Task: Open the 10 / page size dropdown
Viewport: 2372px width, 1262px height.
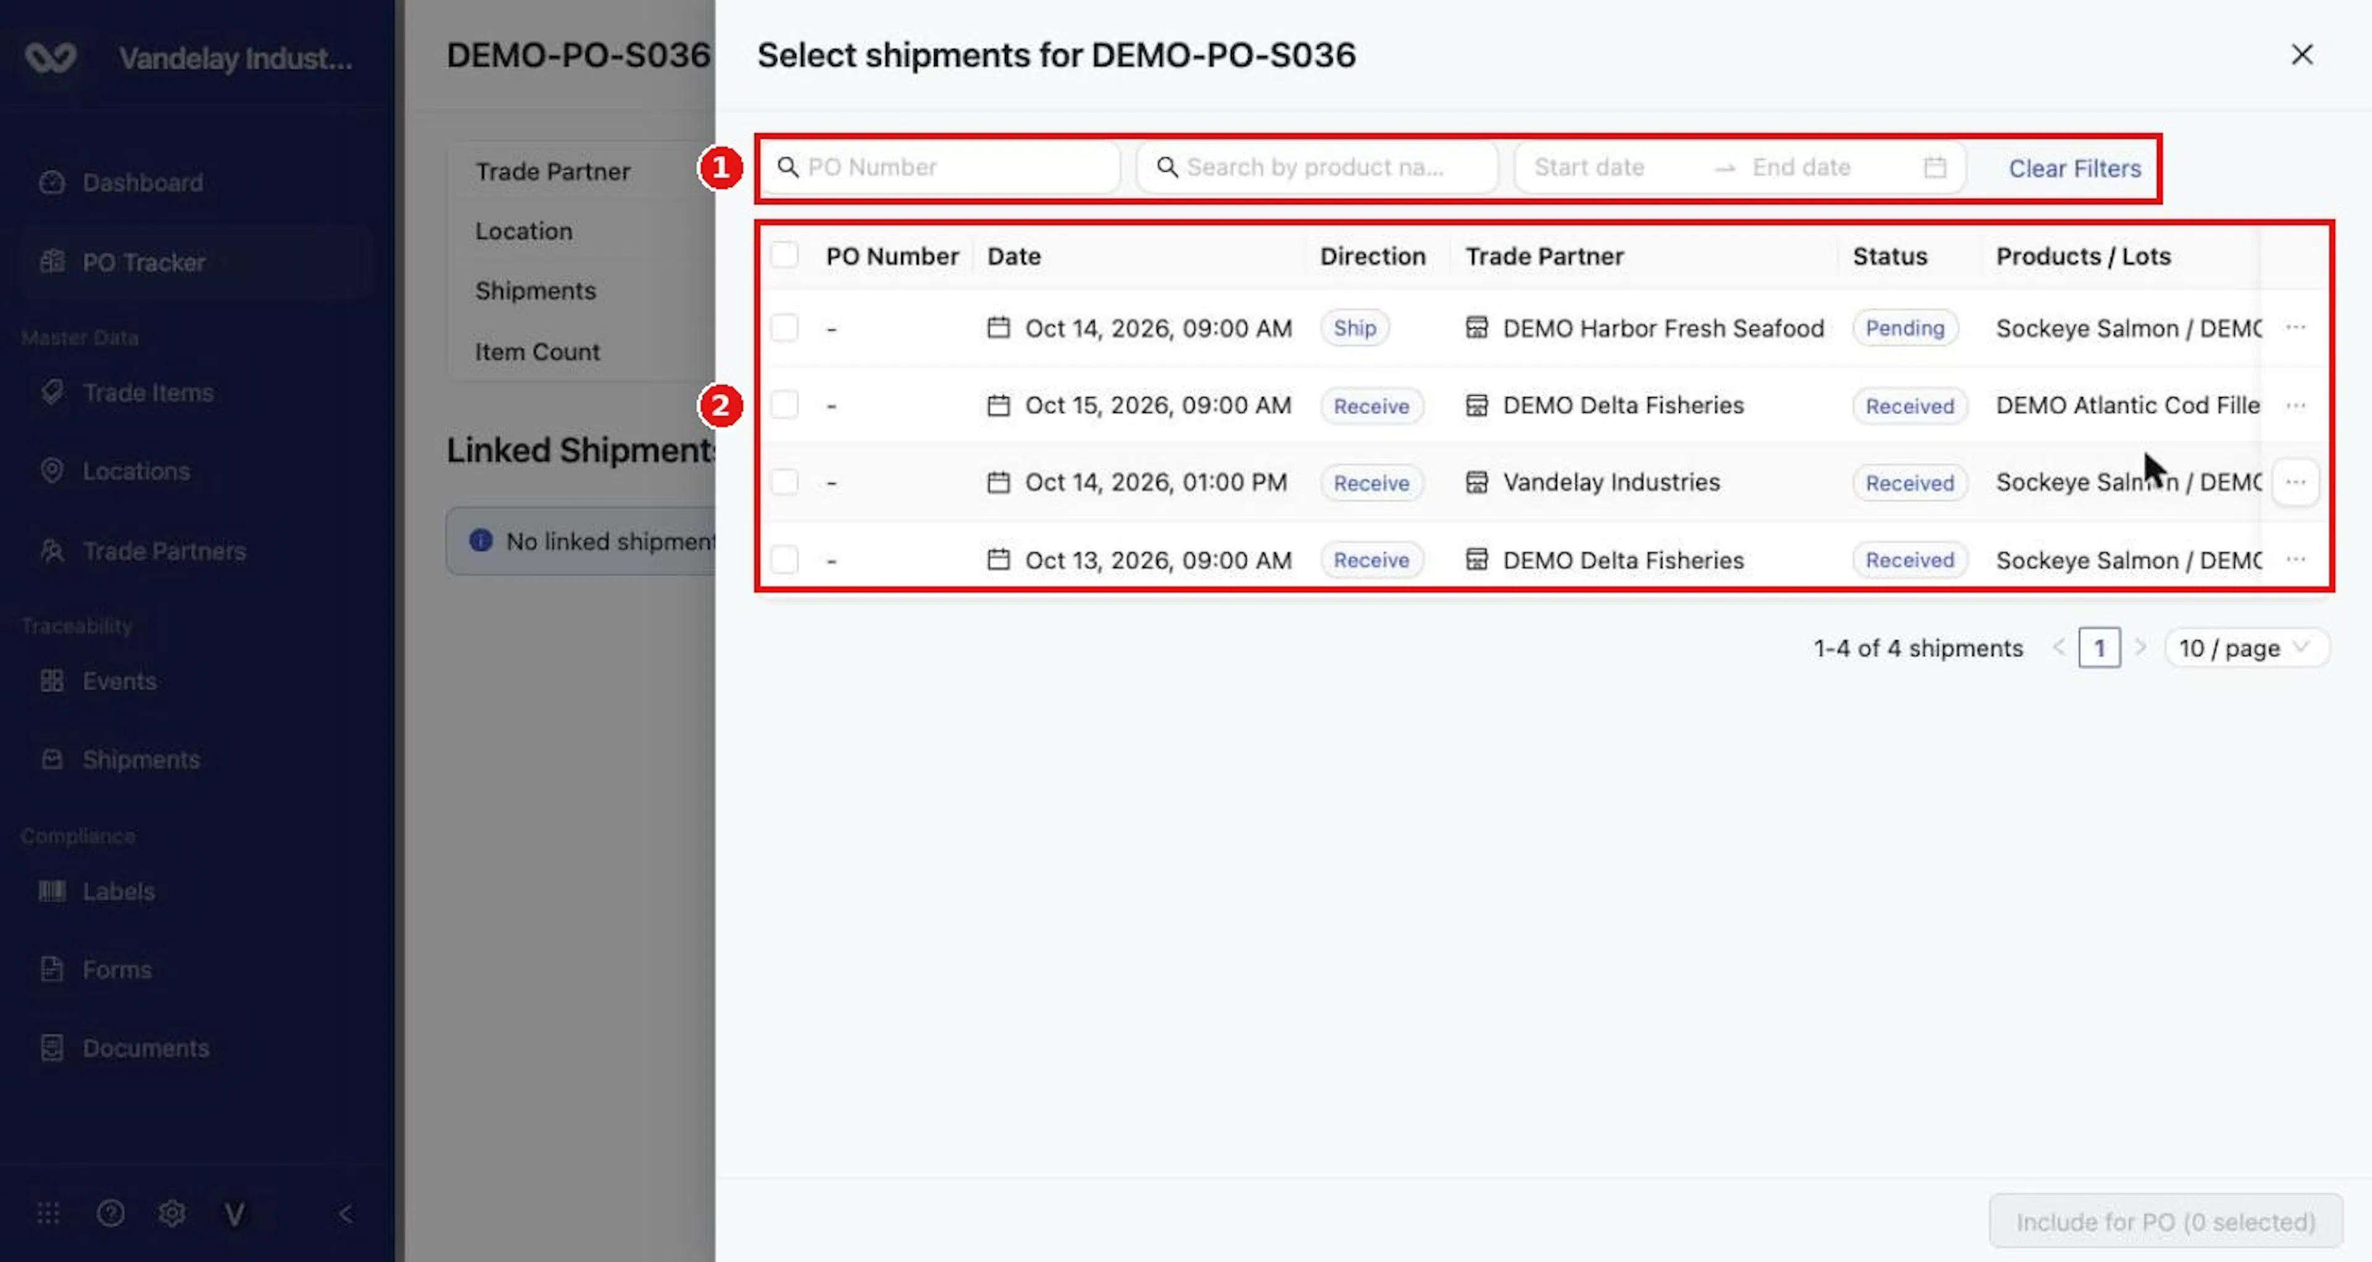Action: click(2247, 648)
